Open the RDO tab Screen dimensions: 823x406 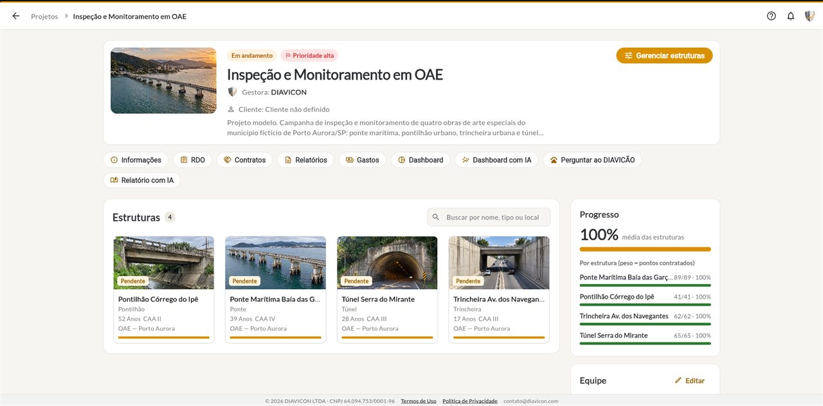pos(192,160)
